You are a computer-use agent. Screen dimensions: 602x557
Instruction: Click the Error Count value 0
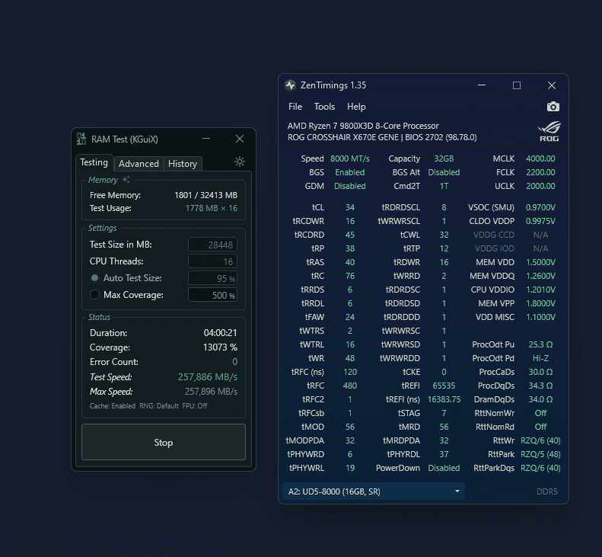(234, 362)
